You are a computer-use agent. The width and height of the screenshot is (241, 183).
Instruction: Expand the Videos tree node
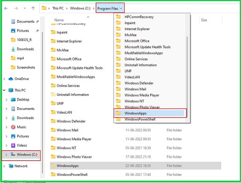7,145
